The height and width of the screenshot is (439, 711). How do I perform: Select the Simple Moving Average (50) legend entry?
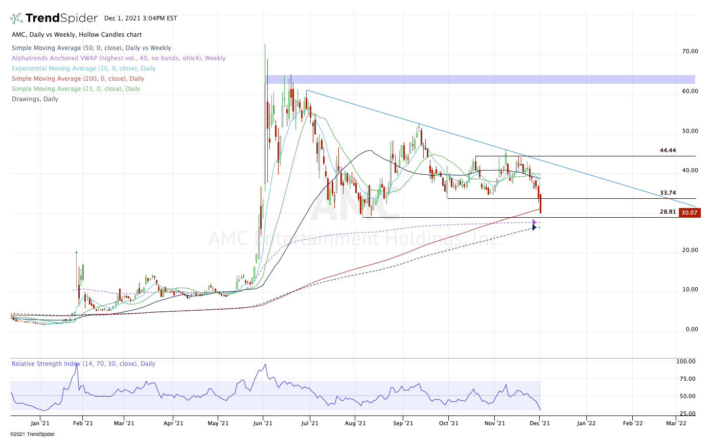click(91, 48)
